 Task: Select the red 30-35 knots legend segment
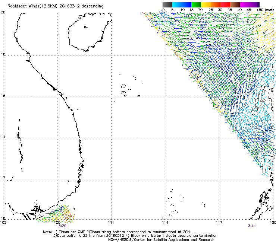click(x=225, y=4)
